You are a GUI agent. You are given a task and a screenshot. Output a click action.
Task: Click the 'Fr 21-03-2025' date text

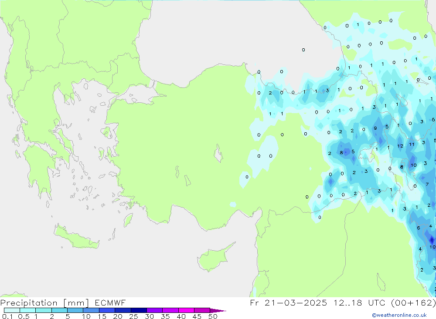pos(289,302)
